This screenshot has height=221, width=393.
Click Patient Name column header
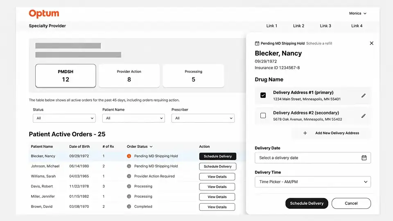coord(42,147)
